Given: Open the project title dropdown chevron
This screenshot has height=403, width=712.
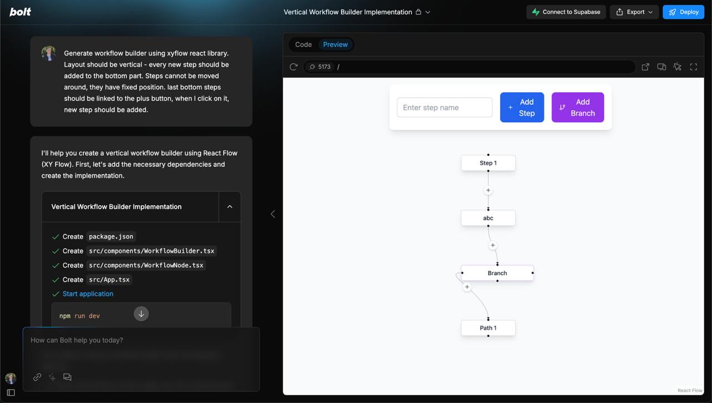Looking at the screenshot, I should pyautogui.click(x=428, y=12).
